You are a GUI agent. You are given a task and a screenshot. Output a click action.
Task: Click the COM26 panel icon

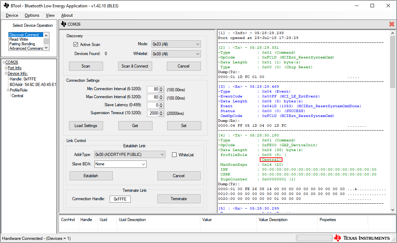(x=63, y=24)
